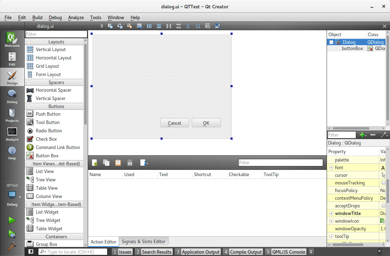Image resolution: width=390 pixels, height=256 pixels.
Task: Apply Lay Out Horizontally toolbar icon
Action: pos(149,26)
